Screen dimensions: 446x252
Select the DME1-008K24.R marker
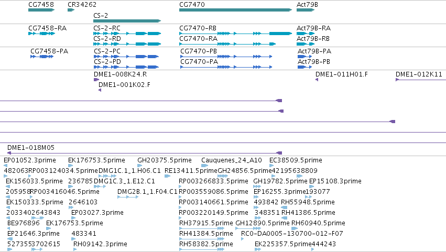[96, 80]
